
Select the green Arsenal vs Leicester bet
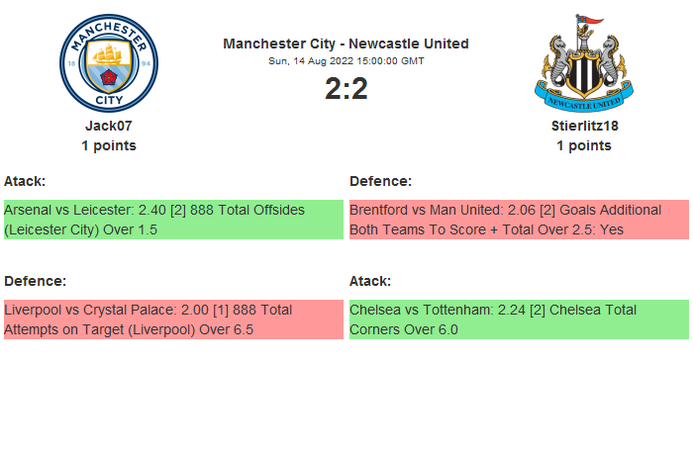point(173,220)
